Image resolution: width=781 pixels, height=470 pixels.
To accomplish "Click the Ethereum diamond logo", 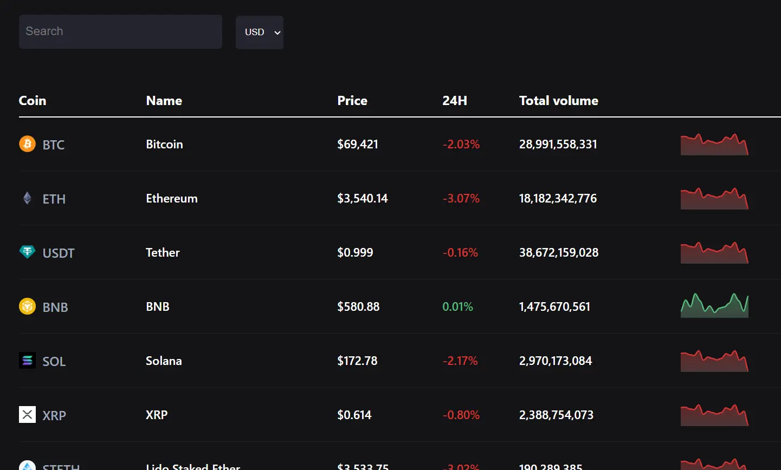I will (27, 198).
